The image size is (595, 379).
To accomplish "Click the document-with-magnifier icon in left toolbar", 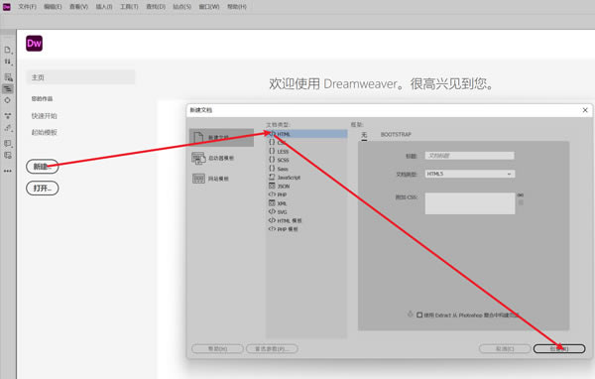I will click(x=8, y=77).
